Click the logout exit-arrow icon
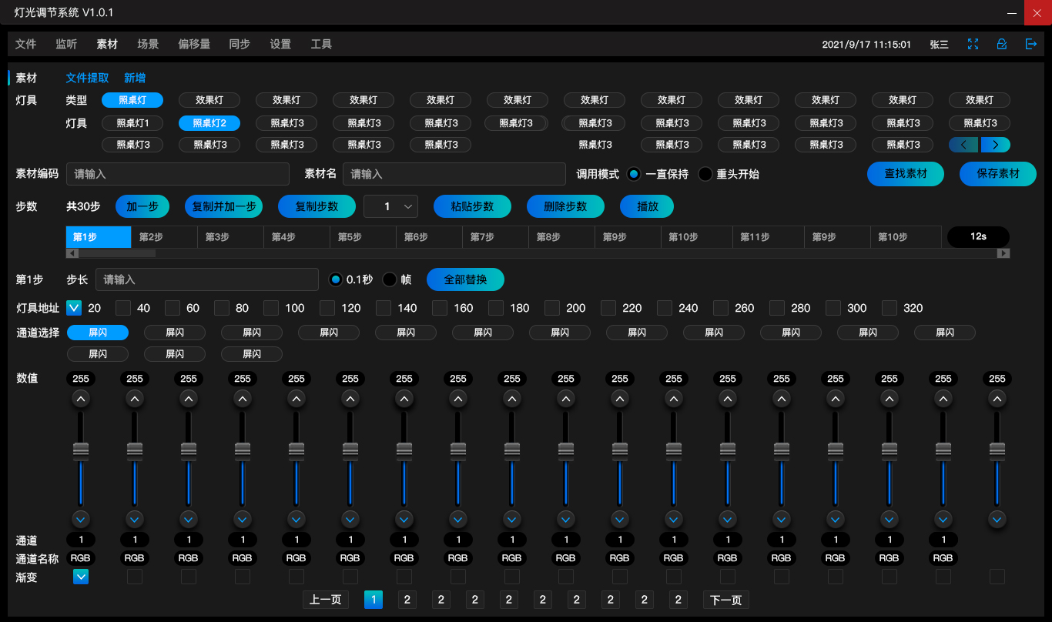The width and height of the screenshot is (1052, 622). (1031, 44)
